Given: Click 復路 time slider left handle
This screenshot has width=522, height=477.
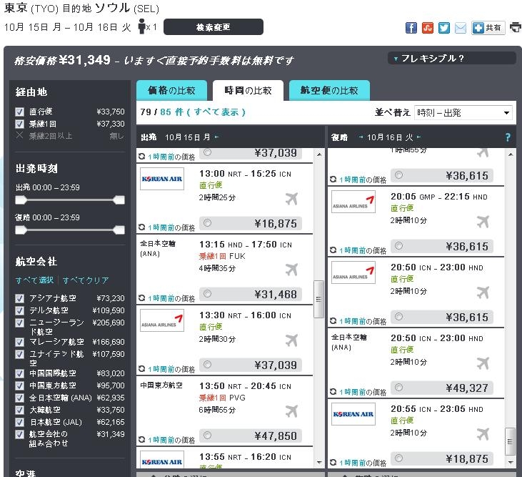Looking at the screenshot, I should (x=21, y=230).
